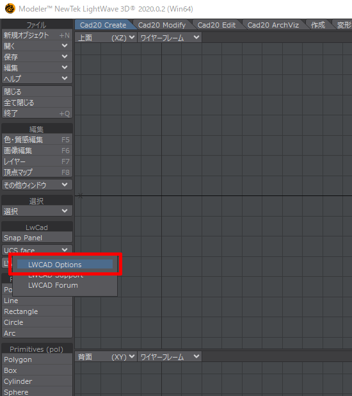This screenshot has height=396, width=352.
Task: Switch to the Cad20 Edit tab
Action: pos(216,25)
